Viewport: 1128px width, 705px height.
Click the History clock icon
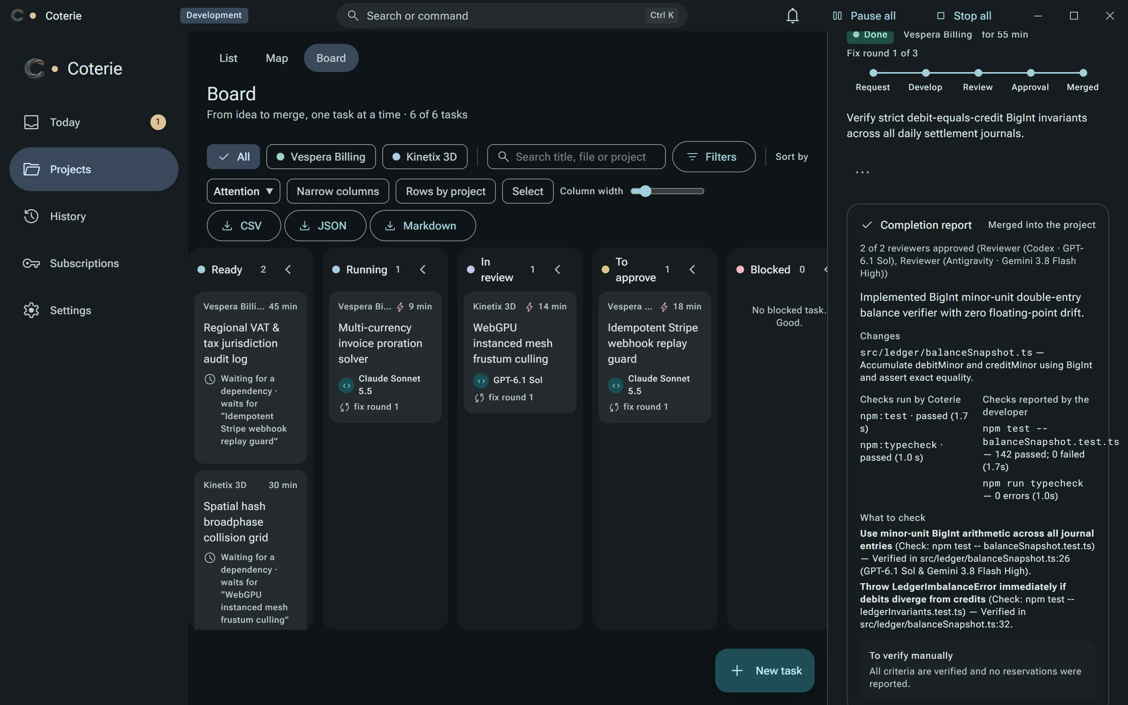[31, 216]
